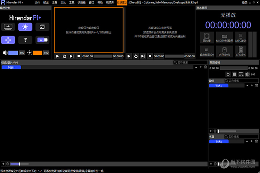Adjust the orange brightness slider
Viewport: 260px width, 173px height.
click(x=37, y=53)
